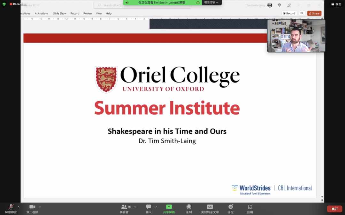Click the UNIVERSITY OF OXFORD text
This screenshot has height=215, width=345.
[163, 89]
